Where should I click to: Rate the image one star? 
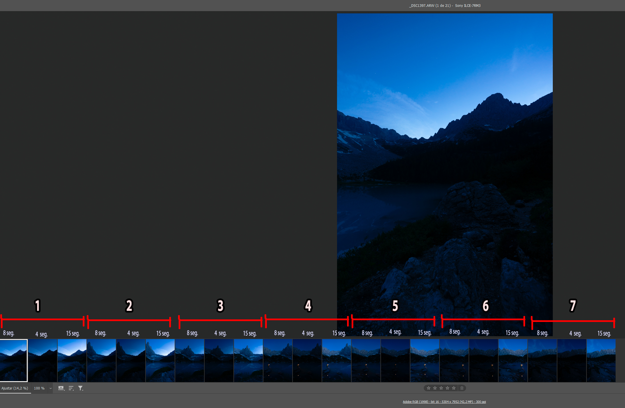click(x=428, y=388)
